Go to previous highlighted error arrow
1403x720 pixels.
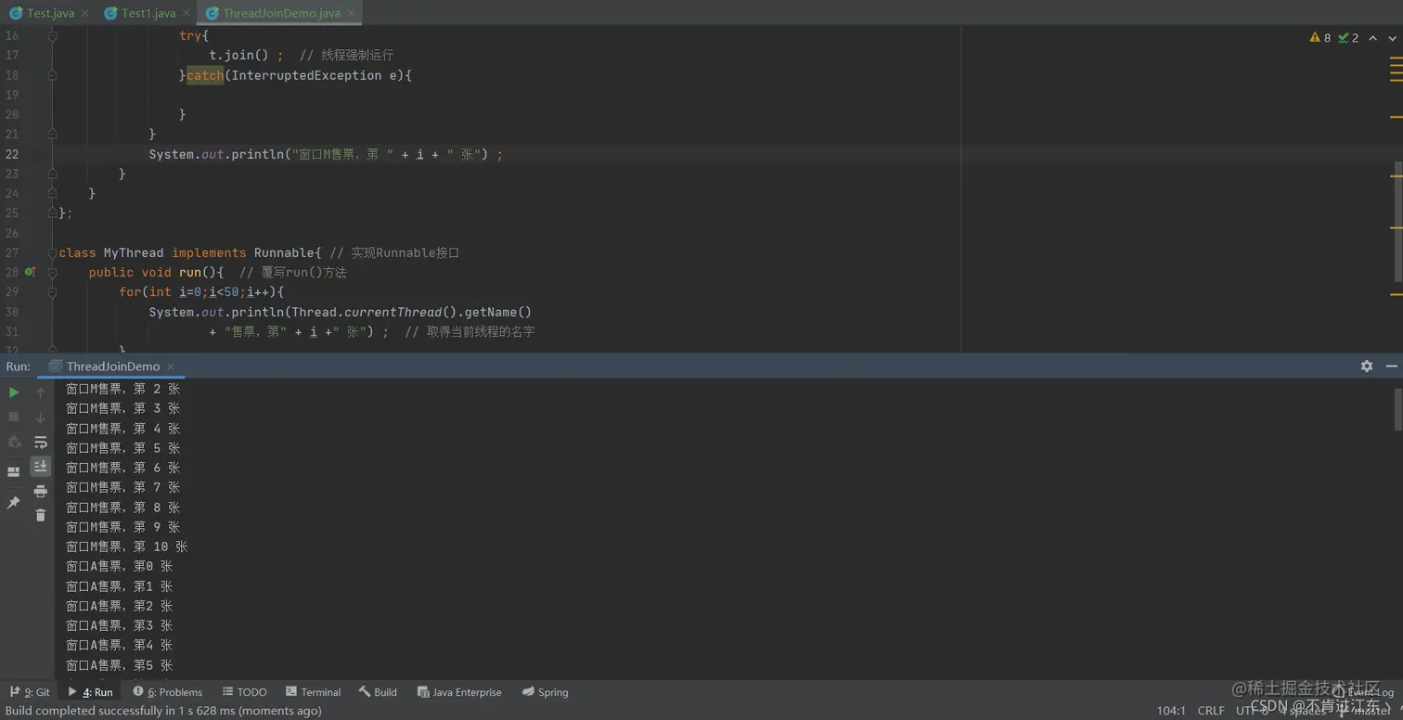[x=1373, y=38]
